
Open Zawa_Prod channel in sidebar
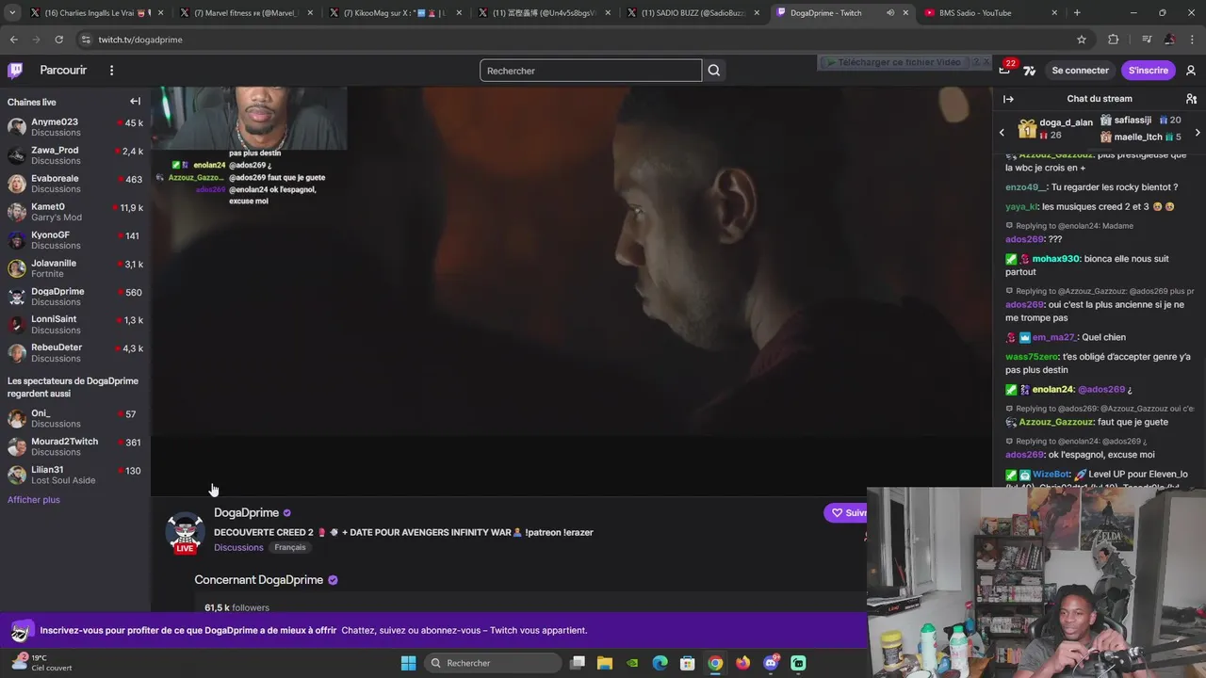[x=75, y=155]
